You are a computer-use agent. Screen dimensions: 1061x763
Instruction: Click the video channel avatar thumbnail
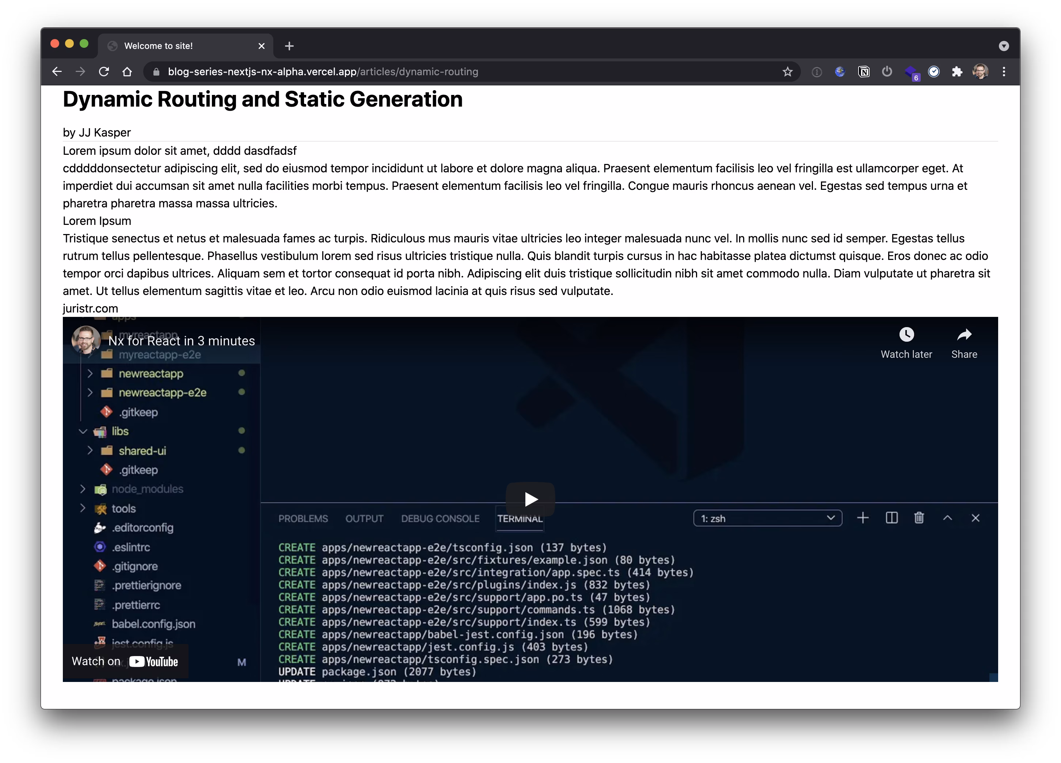[x=85, y=340]
